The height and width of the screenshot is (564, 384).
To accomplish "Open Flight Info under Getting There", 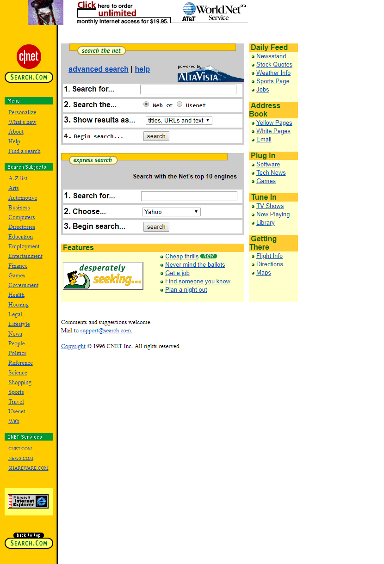I will 270,256.
